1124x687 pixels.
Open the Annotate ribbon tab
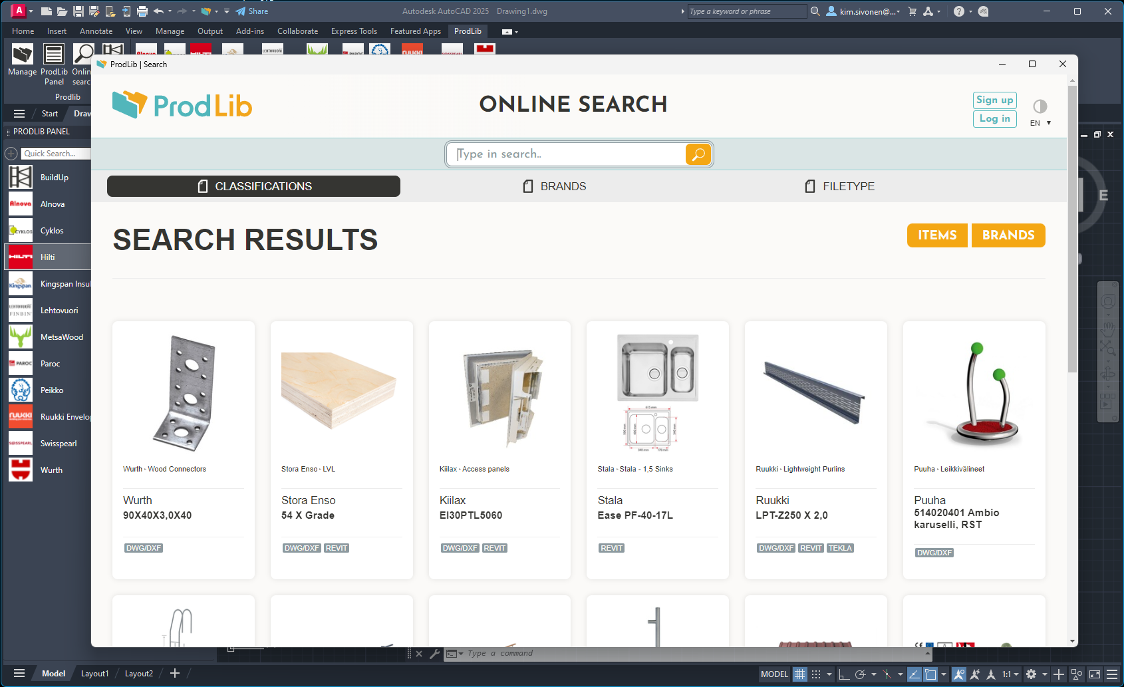pyautogui.click(x=96, y=31)
